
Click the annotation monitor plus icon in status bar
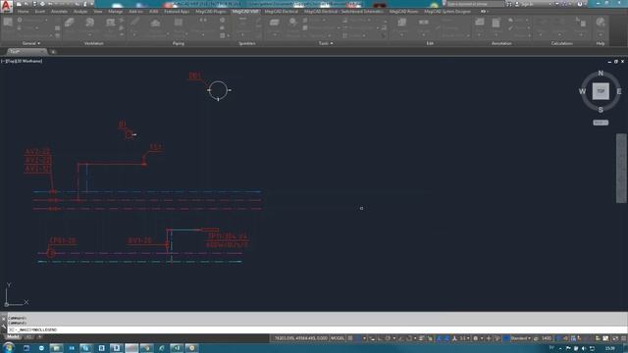pos(489,338)
